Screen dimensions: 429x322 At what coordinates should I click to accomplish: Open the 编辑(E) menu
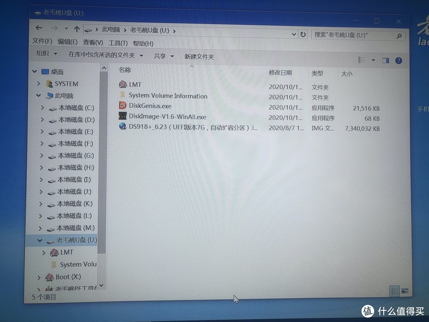[x=68, y=42]
